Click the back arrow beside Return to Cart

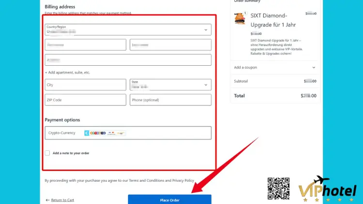[x=47, y=200]
